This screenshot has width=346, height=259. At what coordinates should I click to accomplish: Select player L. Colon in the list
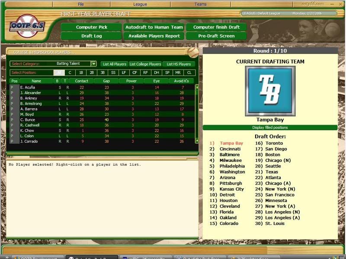click(x=103, y=136)
